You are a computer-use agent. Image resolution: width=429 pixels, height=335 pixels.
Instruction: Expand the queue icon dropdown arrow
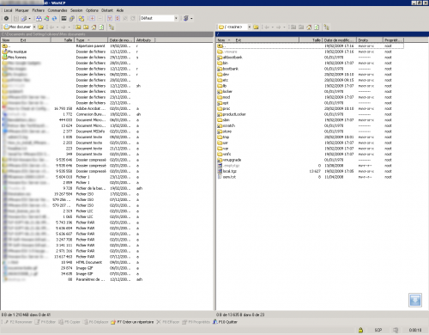pyautogui.click(x=191, y=19)
